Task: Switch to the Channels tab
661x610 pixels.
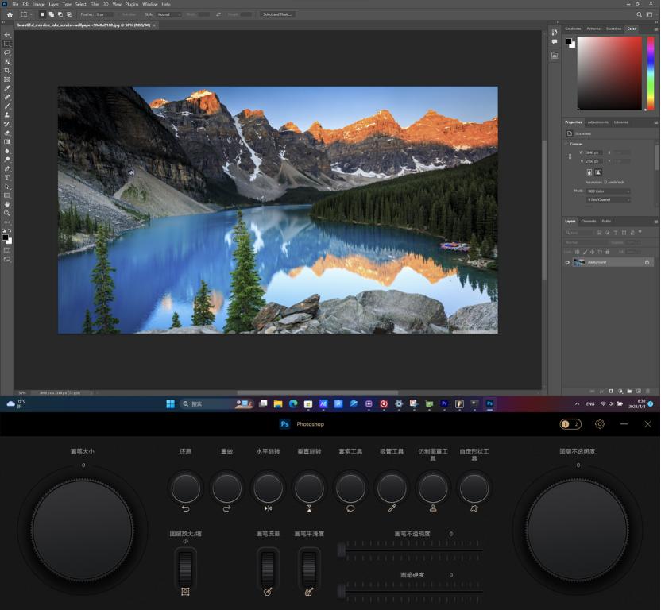Action: [588, 221]
